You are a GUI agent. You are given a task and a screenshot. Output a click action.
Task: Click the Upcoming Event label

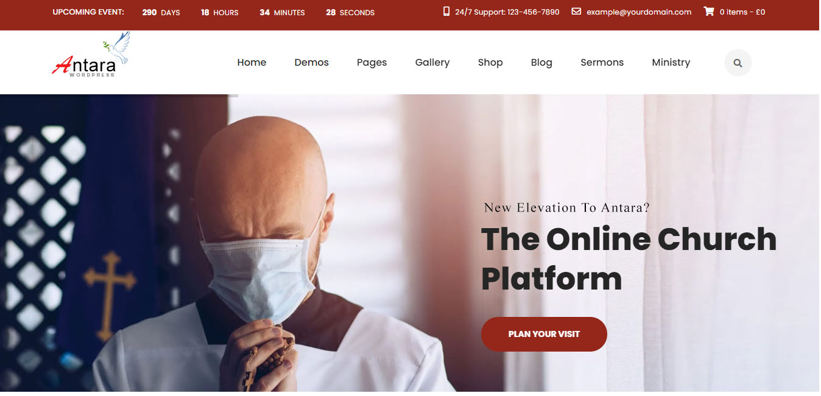(88, 12)
